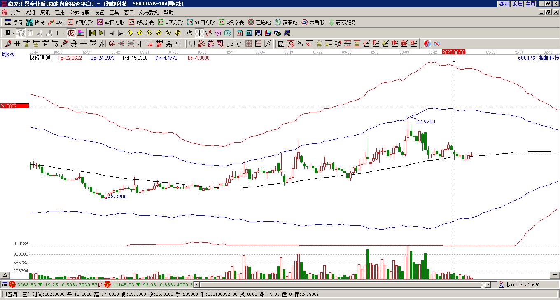Viewport: 560px width, 300px height.
Task: Open the 交易委托 menu
Action: [x=148, y=12]
